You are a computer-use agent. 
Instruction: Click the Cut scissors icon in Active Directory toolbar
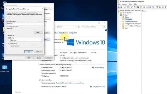(x=132, y=7)
